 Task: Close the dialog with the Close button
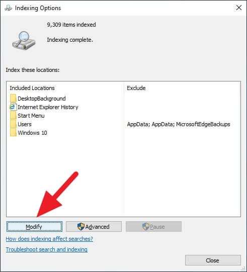(213, 260)
